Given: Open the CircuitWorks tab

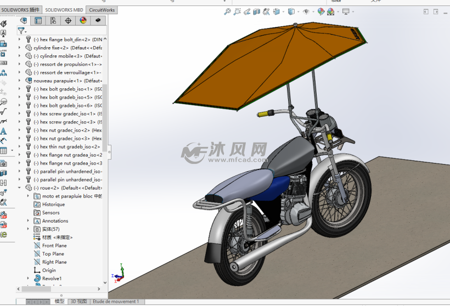Looking at the screenshot, I should click(102, 10).
